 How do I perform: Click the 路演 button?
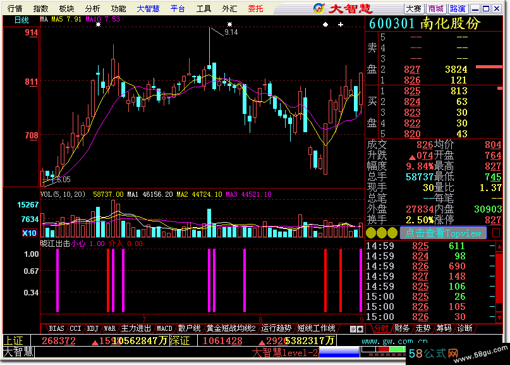(x=458, y=9)
